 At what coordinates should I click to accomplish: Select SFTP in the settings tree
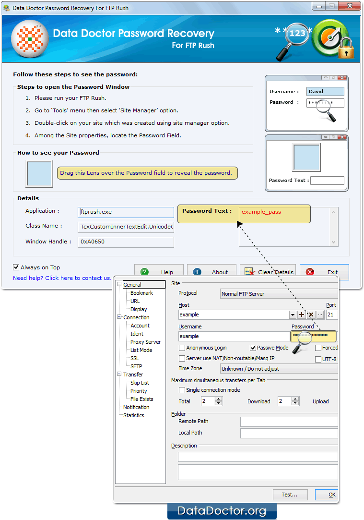coord(136,366)
